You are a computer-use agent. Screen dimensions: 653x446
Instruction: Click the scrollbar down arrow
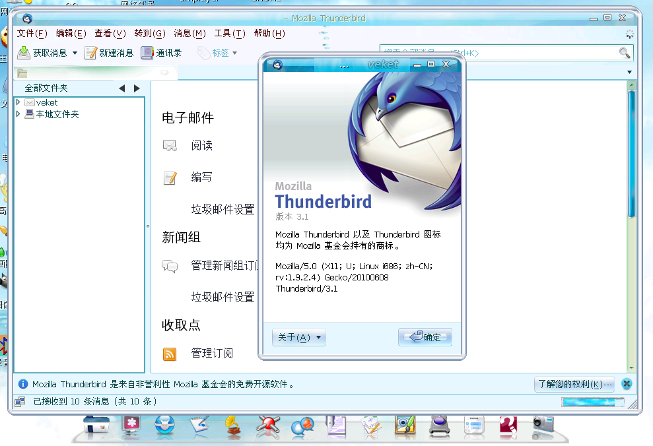pyautogui.click(x=631, y=367)
